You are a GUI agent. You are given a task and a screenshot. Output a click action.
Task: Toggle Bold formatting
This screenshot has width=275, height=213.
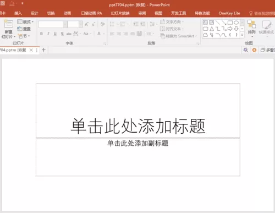[41, 34]
